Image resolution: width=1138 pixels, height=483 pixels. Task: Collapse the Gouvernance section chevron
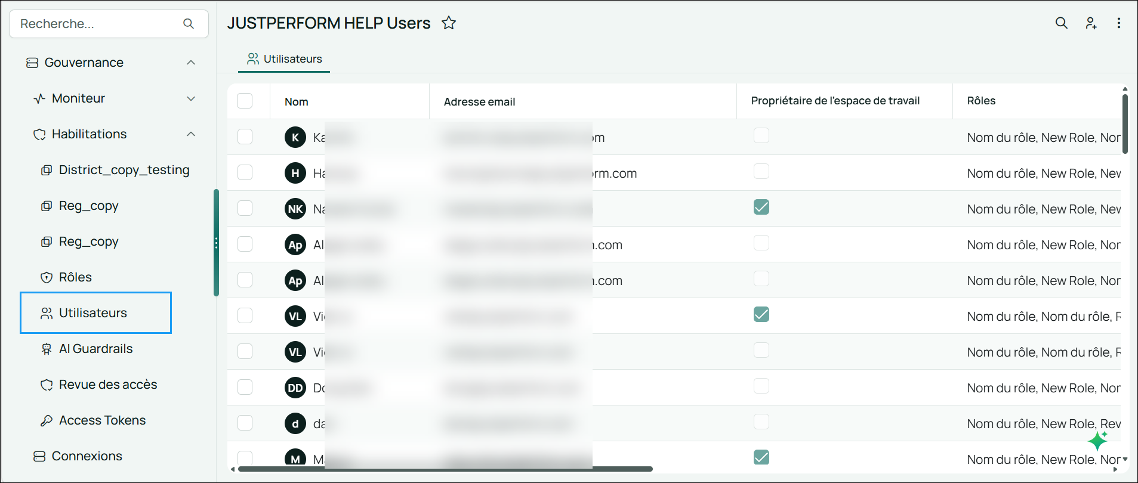click(x=191, y=63)
